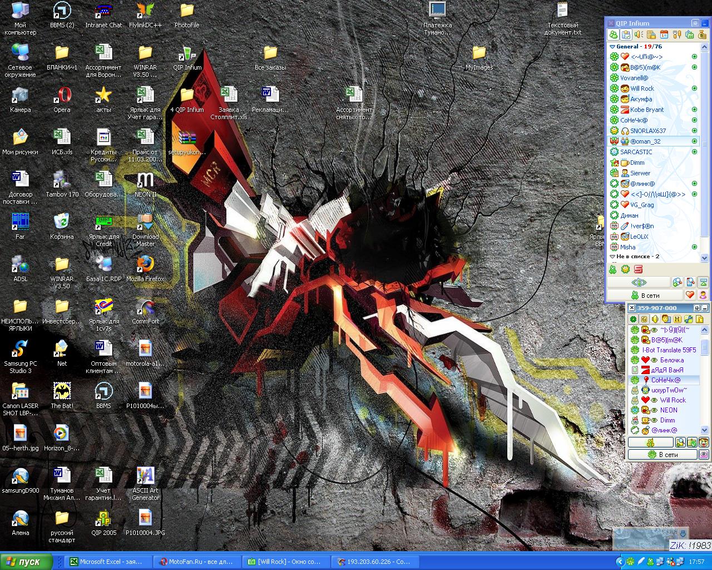This screenshot has width=712, height=570.
Task: Click the find contacts magnifier icon in 359-907-000 window
Action: 680,443
